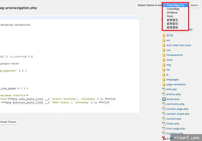This screenshot has height=141, width=202.
Task: Click the archive.php file icon
Action: click(164, 94)
